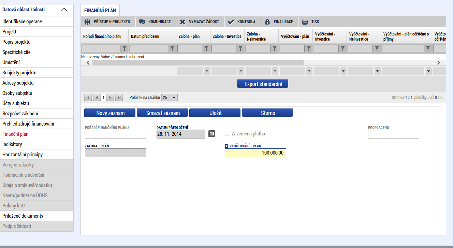Open summary dropdown under Záloha - Investice column
The height and width of the screenshot is (248, 454).
coord(241,71)
